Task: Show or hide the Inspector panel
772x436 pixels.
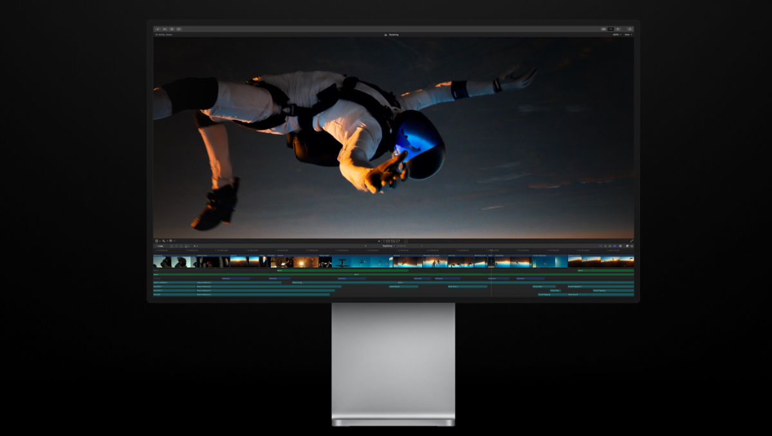Action: (x=618, y=29)
